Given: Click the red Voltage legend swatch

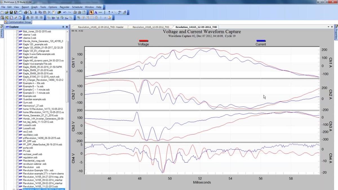Looking at the screenshot, I should pos(143,41).
